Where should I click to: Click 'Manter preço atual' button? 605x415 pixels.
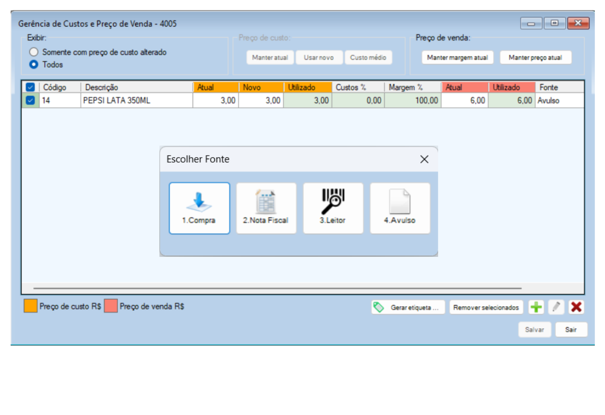pos(535,57)
